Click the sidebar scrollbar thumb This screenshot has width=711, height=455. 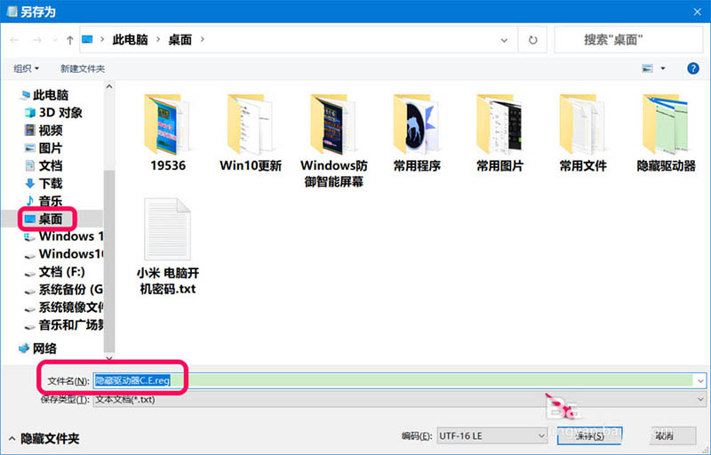tap(109, 260)
